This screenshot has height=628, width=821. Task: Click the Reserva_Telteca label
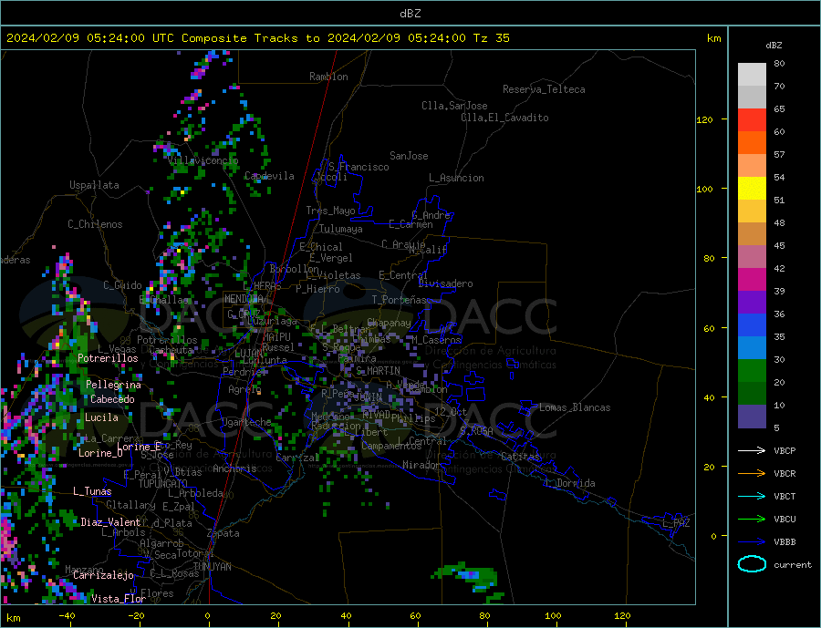click(544, 89)
